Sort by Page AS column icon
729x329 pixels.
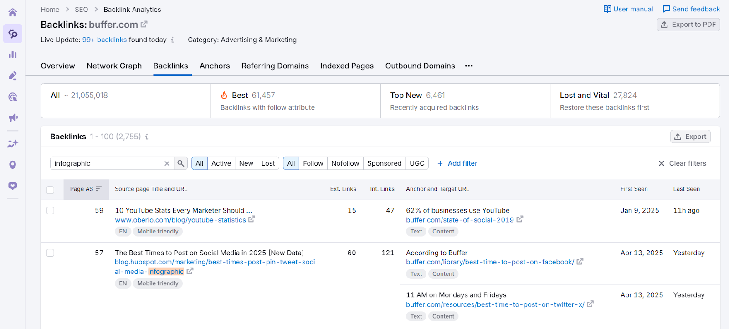coord(99,189)
